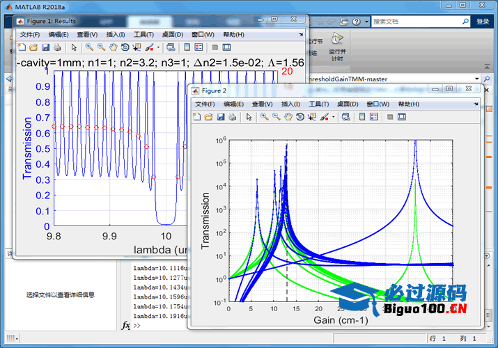Open 查看(V) menu in Figure 2
This screenshot has width=498, height=348.
(x=262, y=104)
